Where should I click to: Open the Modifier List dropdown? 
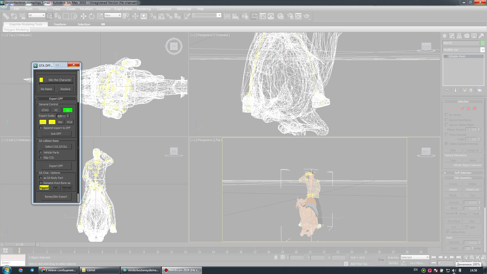coord(482,50)
